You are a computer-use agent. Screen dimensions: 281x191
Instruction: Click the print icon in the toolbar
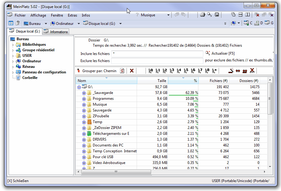(202, 15)
